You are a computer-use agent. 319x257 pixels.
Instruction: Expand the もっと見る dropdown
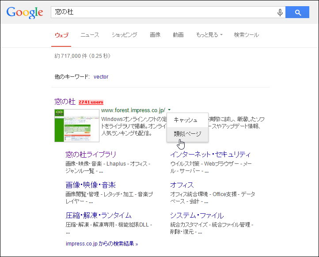point(209,35)
